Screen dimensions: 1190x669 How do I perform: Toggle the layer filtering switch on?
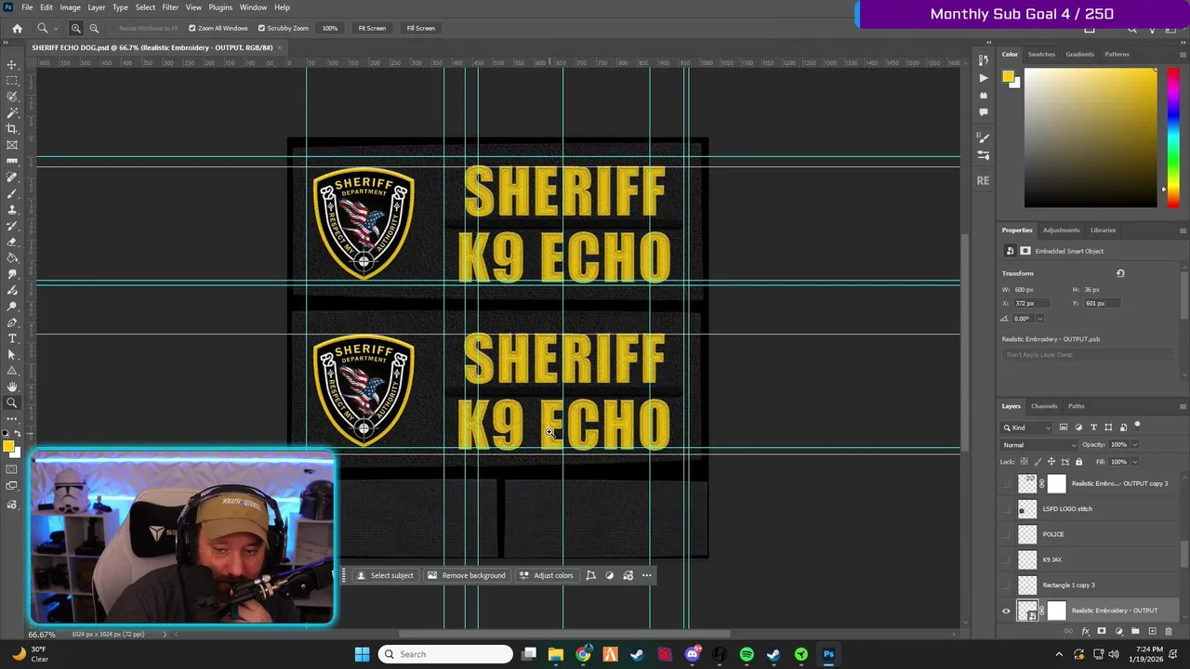coord(1137,426)
